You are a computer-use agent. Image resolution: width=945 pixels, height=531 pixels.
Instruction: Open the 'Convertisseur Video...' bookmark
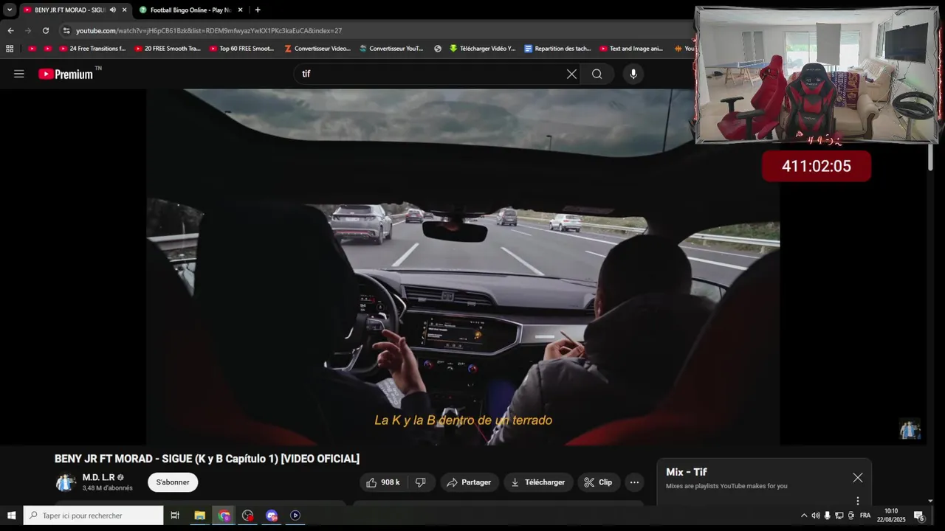[x=317, y=49]
